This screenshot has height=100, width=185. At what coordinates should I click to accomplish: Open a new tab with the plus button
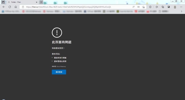coord(41,2)
